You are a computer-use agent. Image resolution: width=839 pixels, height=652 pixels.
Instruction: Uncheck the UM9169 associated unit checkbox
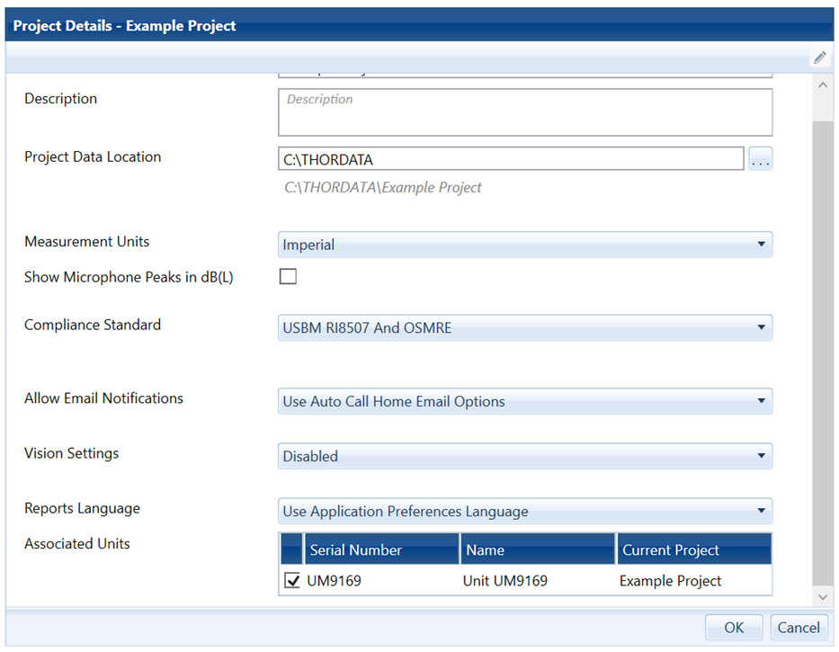coord(292,581)
